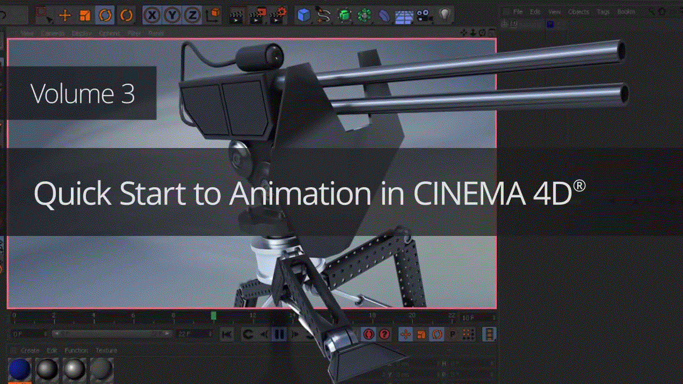
Task: Click the 0 F start frame field
Action: (x=29, y=334)
